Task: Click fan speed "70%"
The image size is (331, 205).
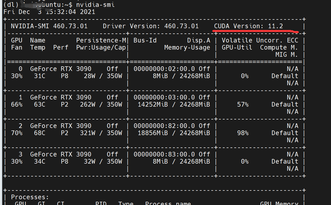Action: click(17, 133)
